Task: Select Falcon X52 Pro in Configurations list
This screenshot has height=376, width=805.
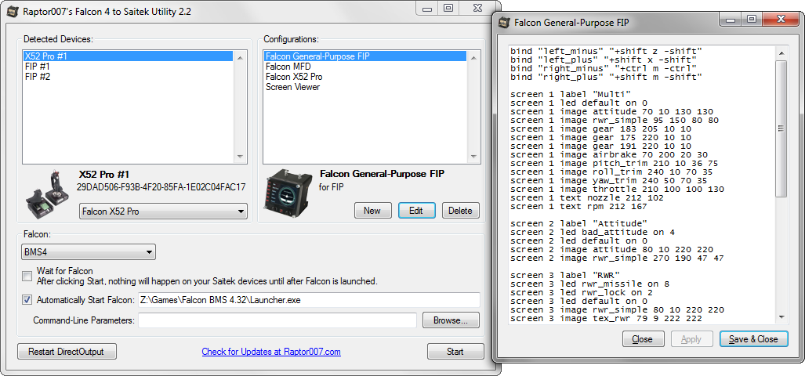Action: (365, 77)
